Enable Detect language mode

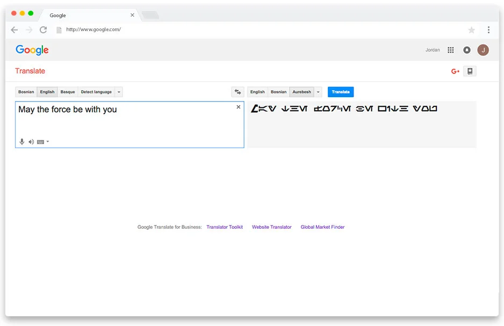pyautogui.click(x=97, y=91)
